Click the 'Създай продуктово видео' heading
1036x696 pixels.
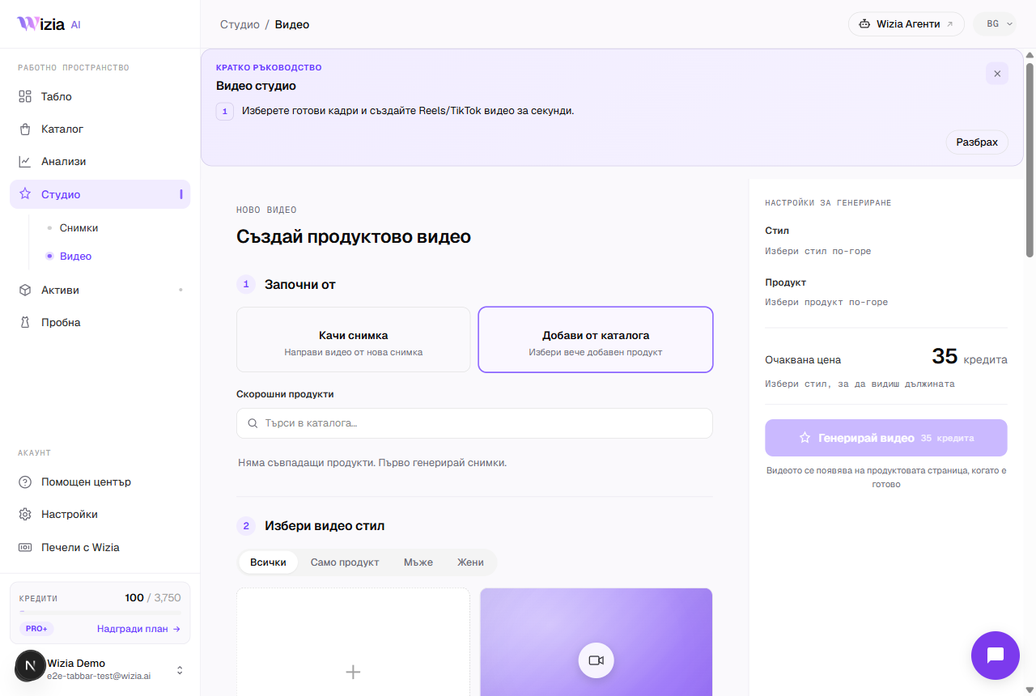pyautogui.click(x=354, y=236)
